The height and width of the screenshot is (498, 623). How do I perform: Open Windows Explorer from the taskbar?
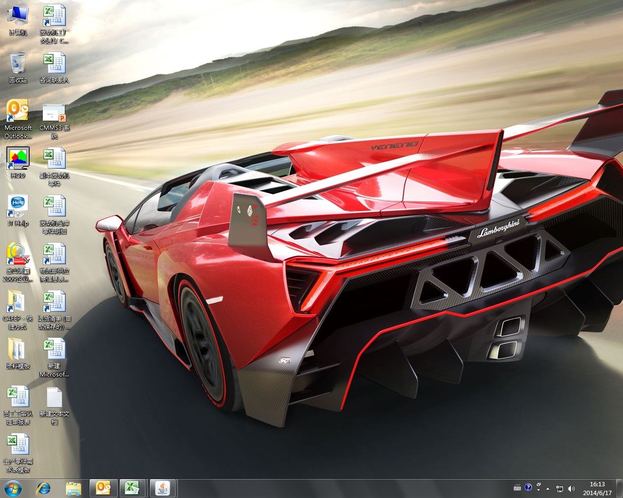(x=73, y=488)
